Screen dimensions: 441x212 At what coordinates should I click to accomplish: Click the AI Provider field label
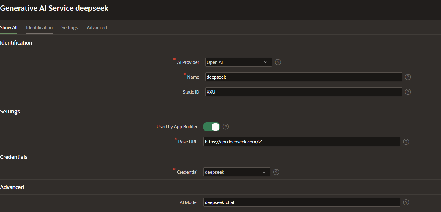tap(188, 62)
